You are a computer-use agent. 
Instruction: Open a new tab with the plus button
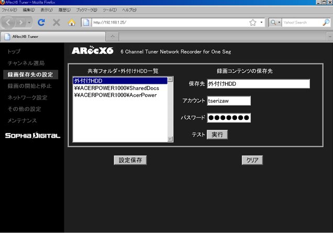click(x=113, y=37)
